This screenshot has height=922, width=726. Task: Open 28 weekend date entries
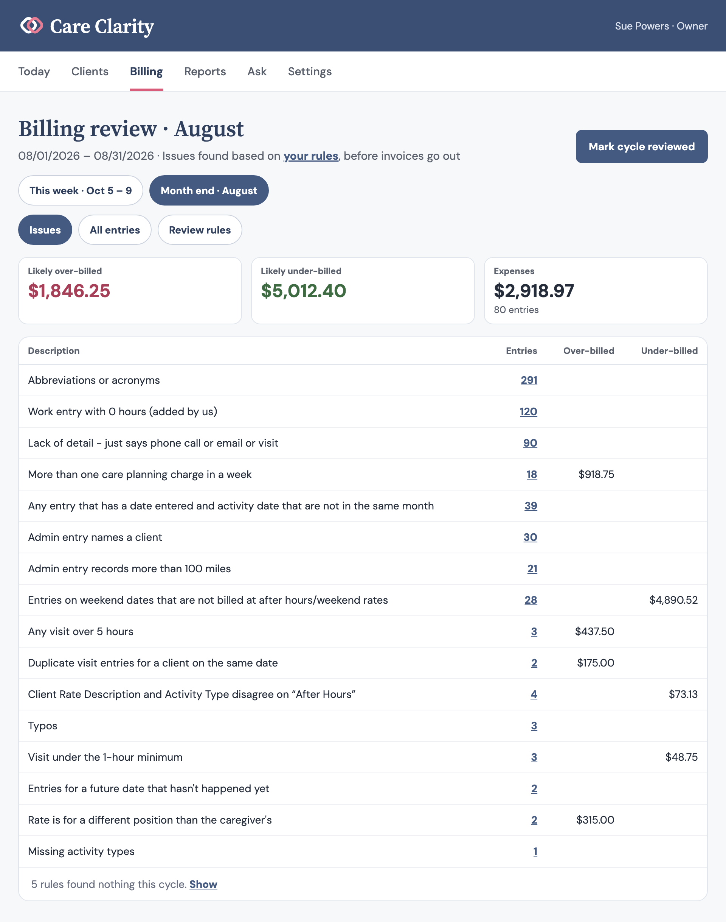(x=531, y=600)
